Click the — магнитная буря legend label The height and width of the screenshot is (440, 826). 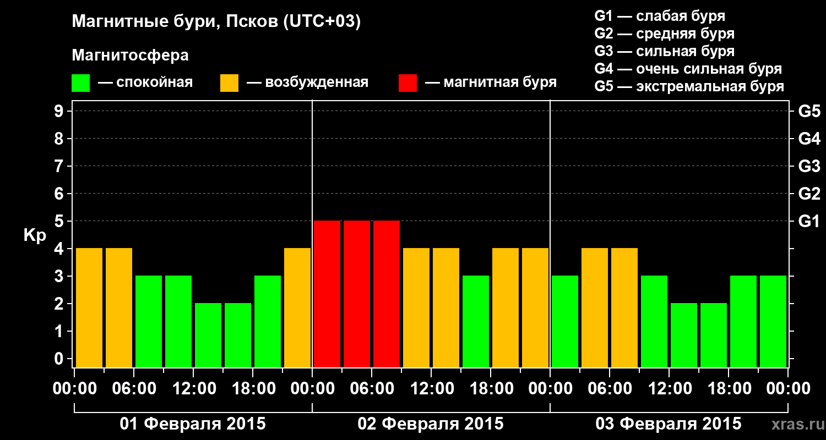[x=491, y=82]
